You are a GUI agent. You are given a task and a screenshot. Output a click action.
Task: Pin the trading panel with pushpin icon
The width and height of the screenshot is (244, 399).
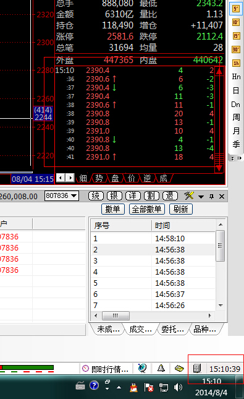211,197
